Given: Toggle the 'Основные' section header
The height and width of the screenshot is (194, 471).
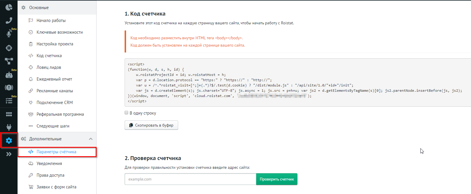Looking at the screenshot, I should [39, 8].
